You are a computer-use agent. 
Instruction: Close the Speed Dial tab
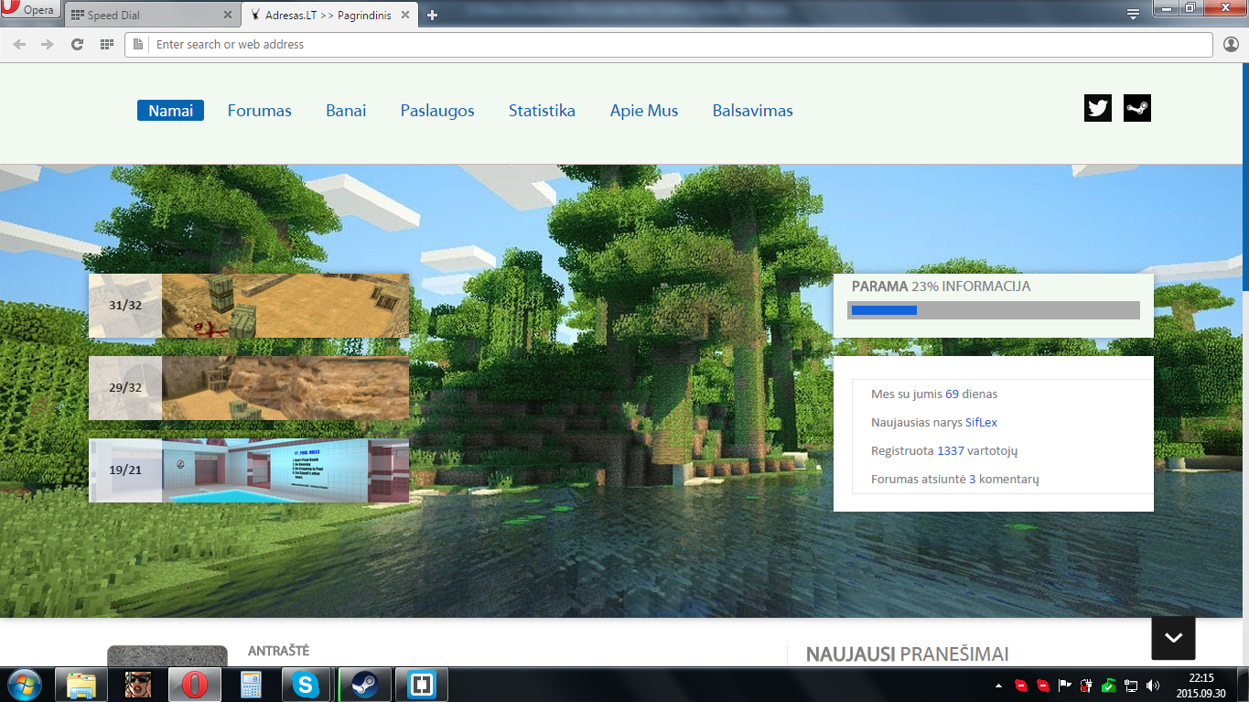pos(228,16)
